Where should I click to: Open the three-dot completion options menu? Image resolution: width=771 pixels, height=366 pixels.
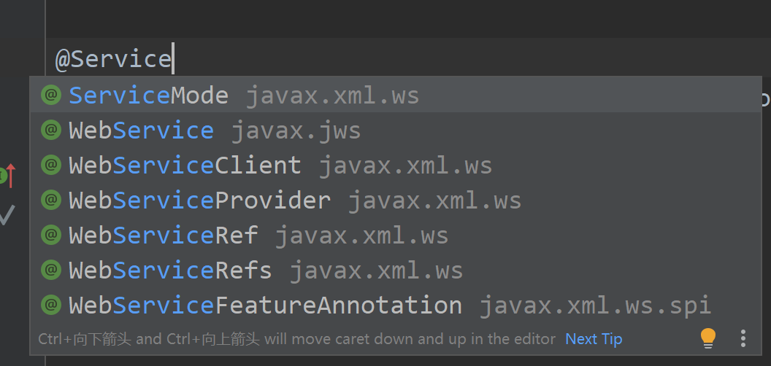[743, 338]
